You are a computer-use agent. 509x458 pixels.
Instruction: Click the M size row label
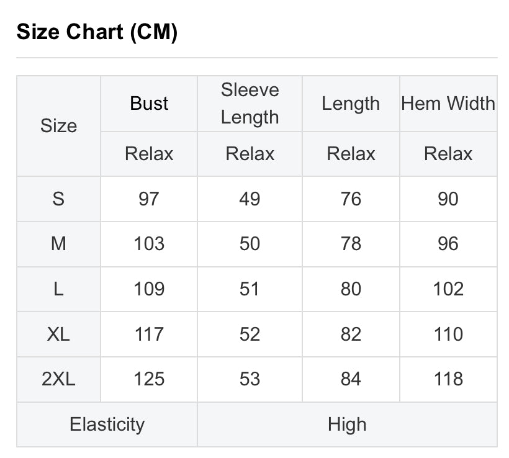pyautogui.click(x=58, y=243)
